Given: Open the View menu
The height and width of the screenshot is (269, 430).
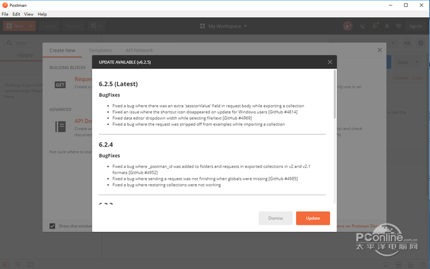Looking at the screenshot, I should 28,14.
